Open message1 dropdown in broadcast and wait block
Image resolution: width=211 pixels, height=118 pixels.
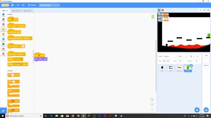[18, 64]
